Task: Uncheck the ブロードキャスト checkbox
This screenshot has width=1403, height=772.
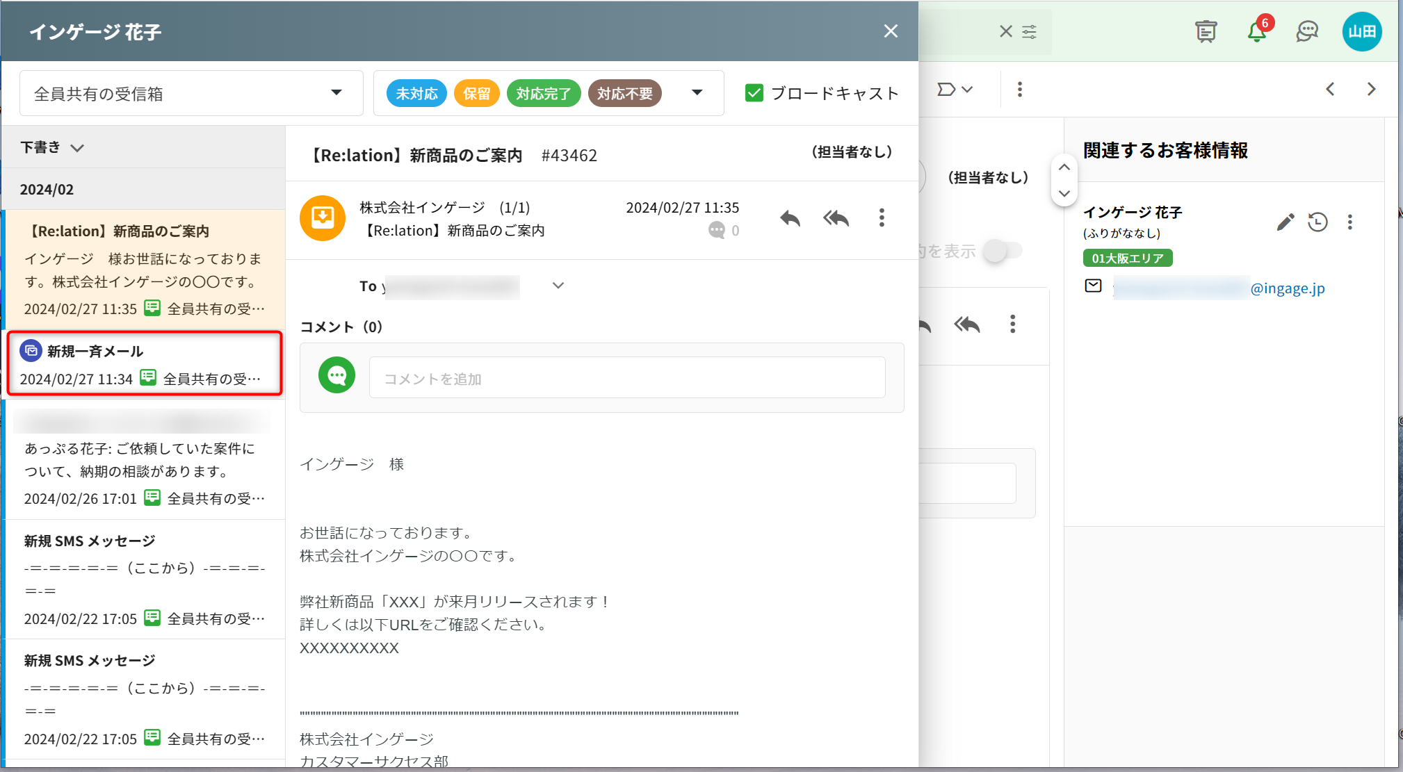Action: (754, 93)
